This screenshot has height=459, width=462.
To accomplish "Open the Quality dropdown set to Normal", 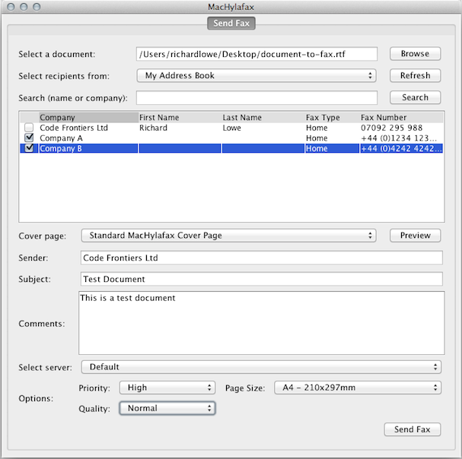I will (167, 408).
